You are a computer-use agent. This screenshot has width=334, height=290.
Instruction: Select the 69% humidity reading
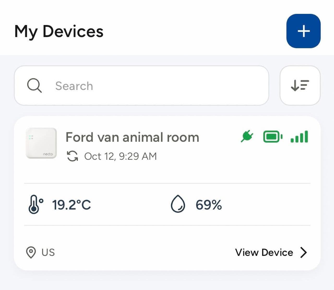coord(208,205)
